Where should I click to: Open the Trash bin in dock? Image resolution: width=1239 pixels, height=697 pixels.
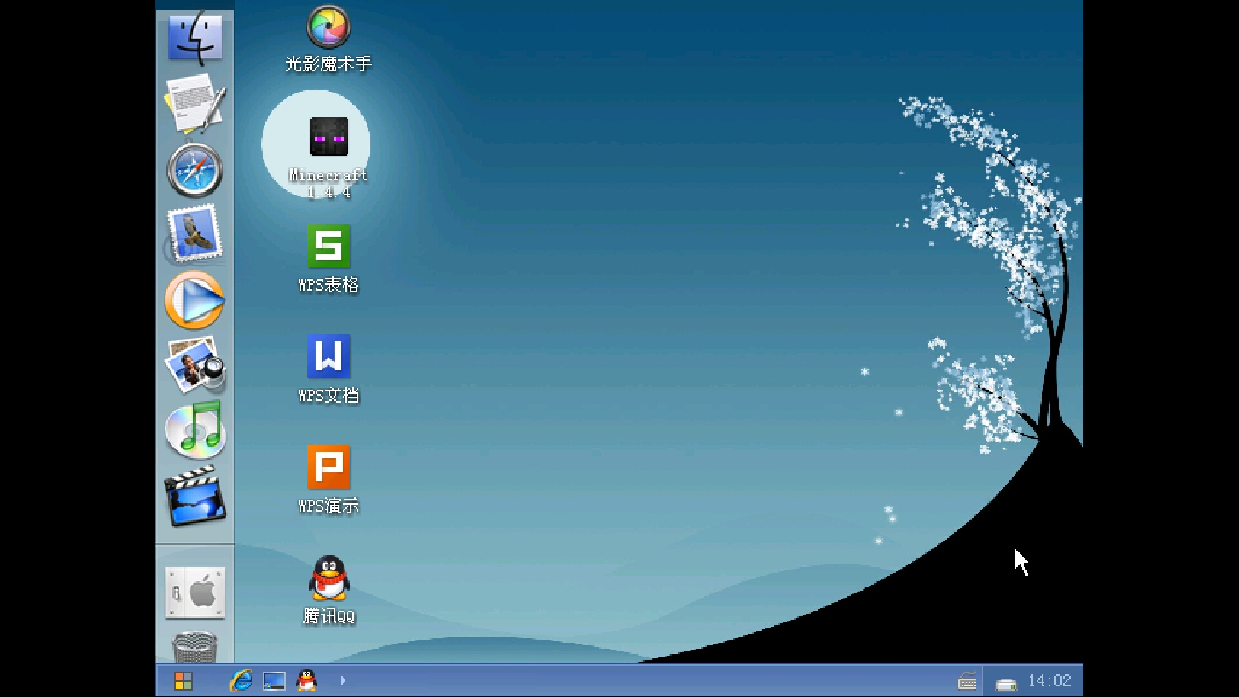[195, 647]
